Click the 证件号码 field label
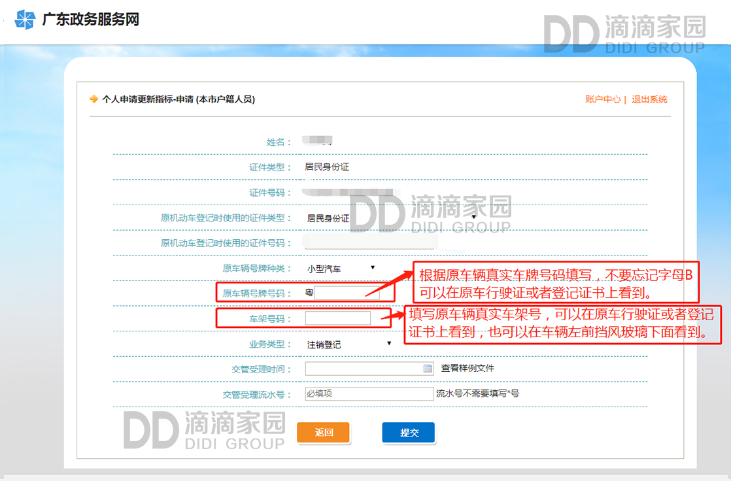731x481 pixels. pos(270,193)
